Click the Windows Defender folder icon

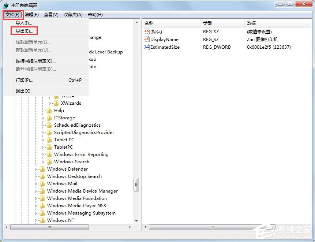click(x=42, y=169)
